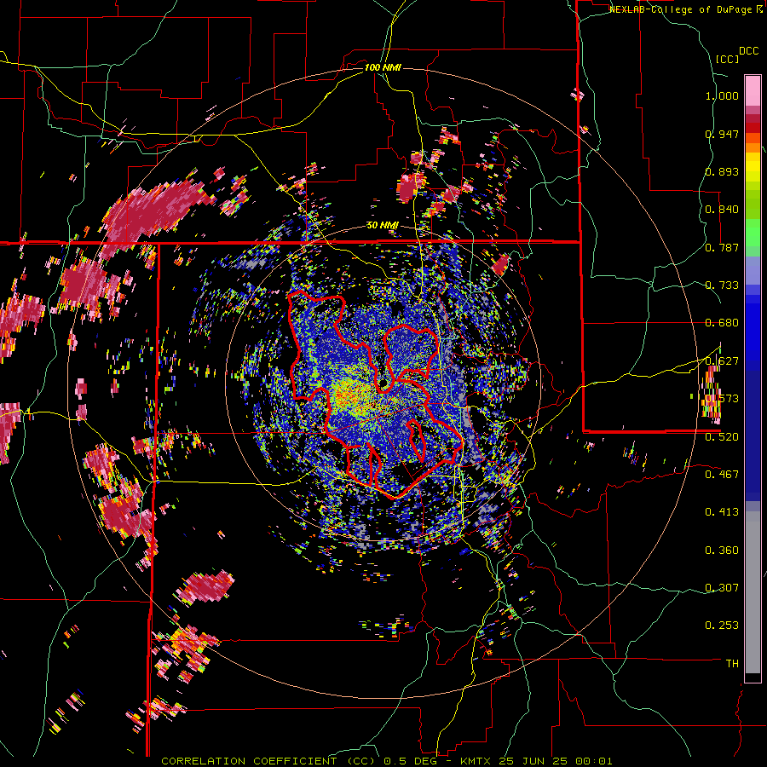This screenshot has width=767, height=767.
Task: Select the bright green colorbar segment
Action: pos(753,232)
